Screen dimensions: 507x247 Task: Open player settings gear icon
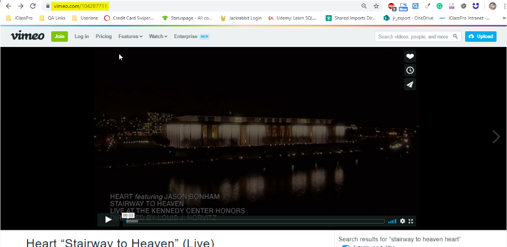pyautogui.click(x=402, y=221)
